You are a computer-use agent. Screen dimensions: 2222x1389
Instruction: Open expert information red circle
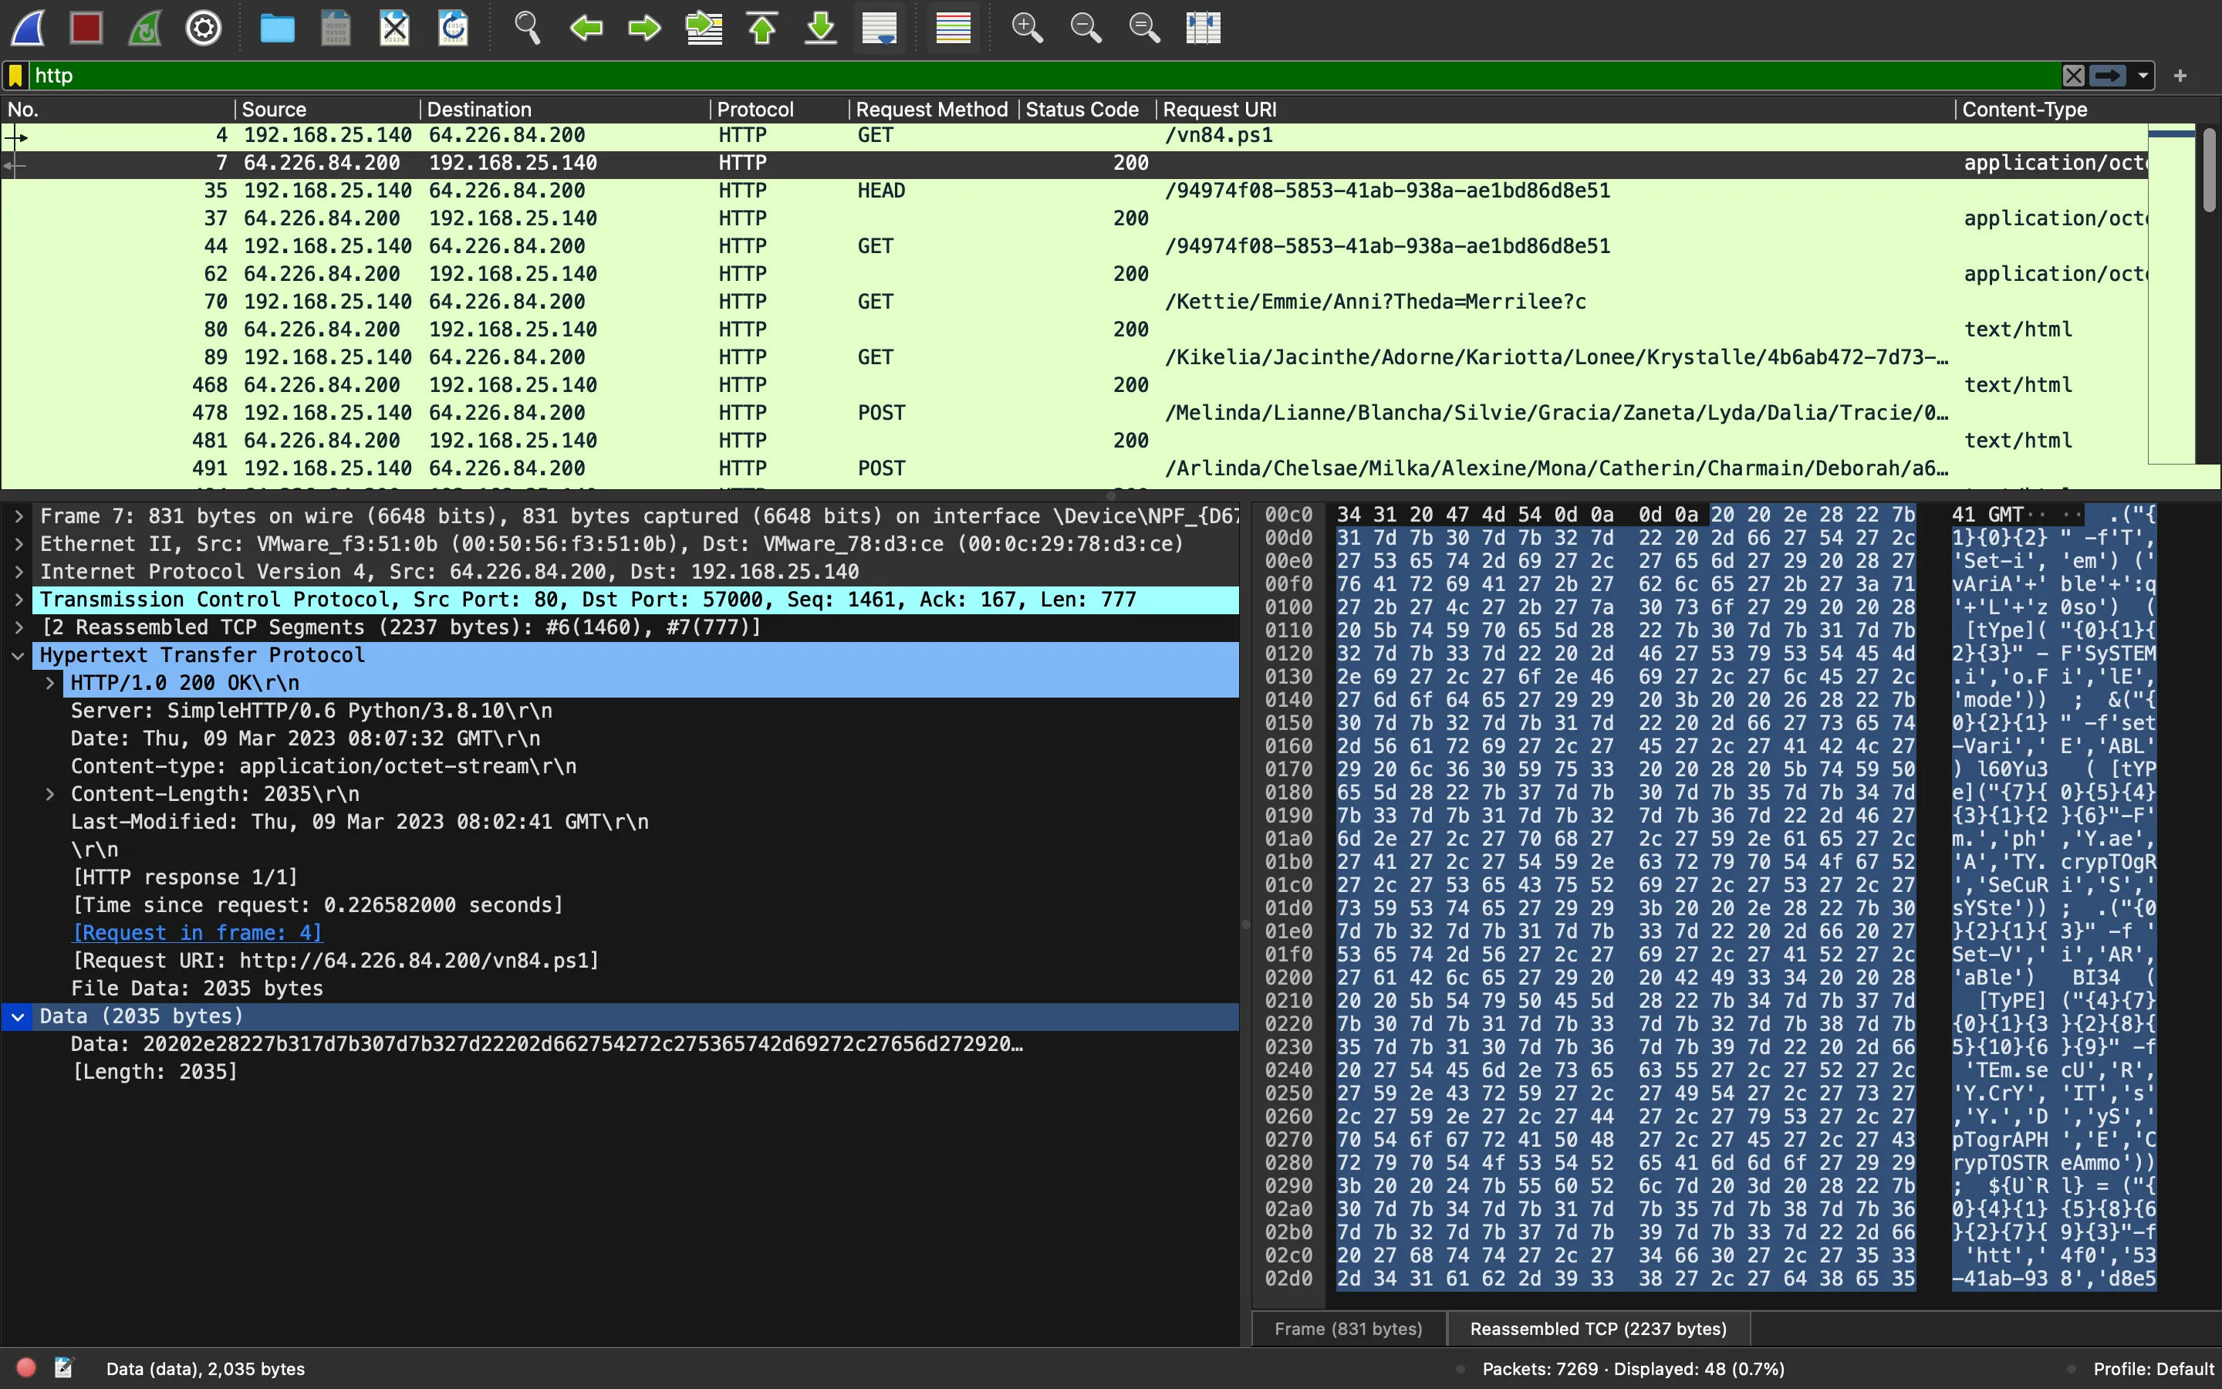click(27, 1368)
